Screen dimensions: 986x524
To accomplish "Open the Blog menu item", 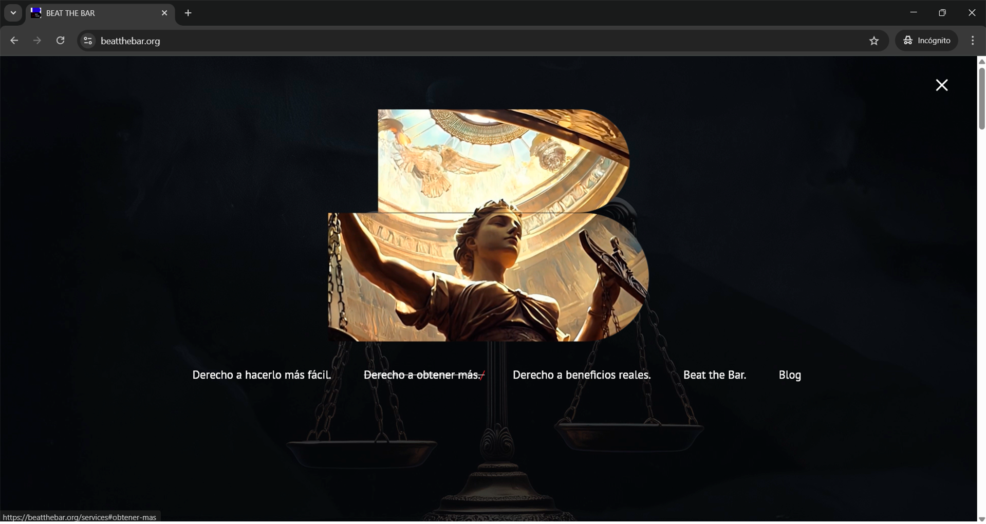I will coord(790,375).
